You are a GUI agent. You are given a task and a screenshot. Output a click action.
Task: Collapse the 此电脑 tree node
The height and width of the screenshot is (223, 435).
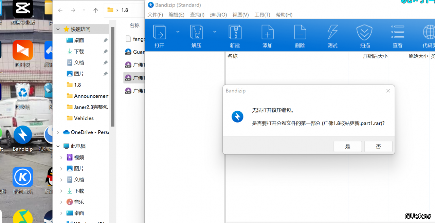(x=58, y=146)
